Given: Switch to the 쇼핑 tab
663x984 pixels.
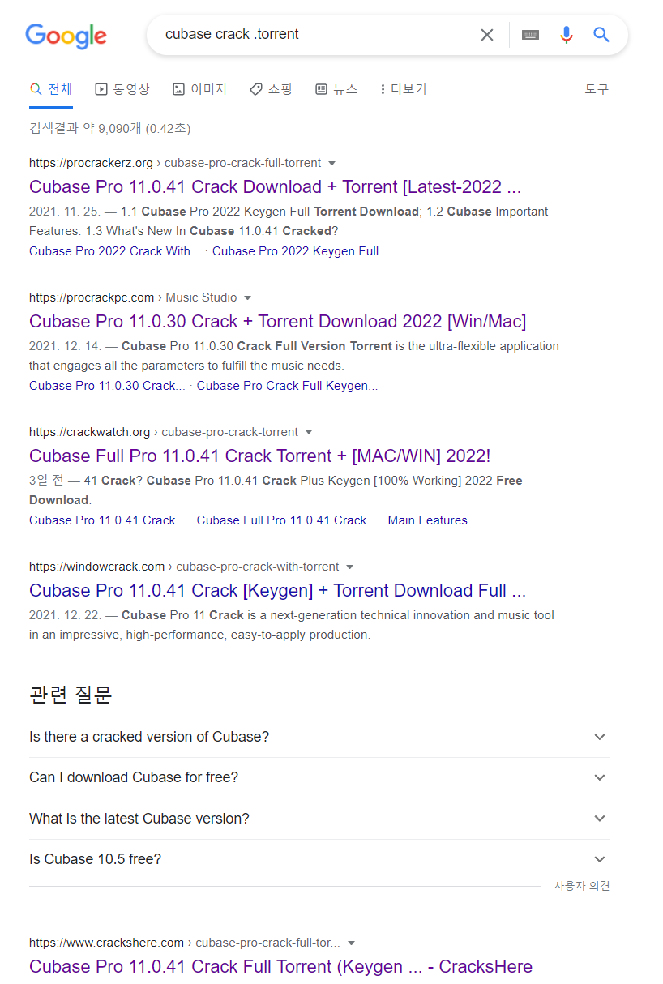Looking at the screenshot, I should click(271, 89).
